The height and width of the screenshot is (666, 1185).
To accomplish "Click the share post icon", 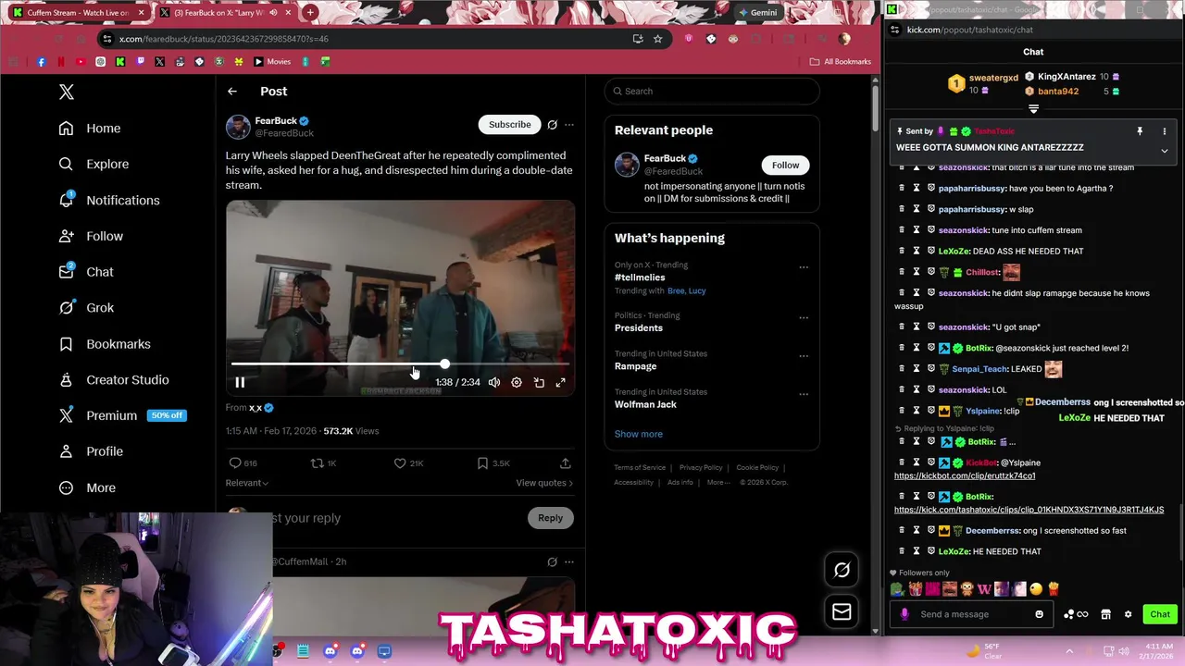I will pos(566,463).
